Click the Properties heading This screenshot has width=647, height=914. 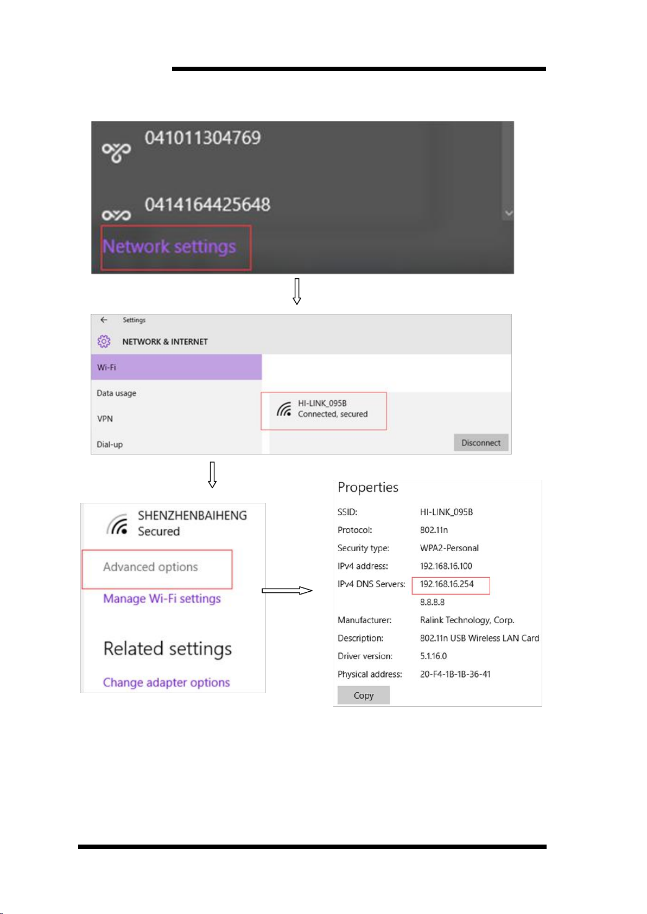click(368, 487)
